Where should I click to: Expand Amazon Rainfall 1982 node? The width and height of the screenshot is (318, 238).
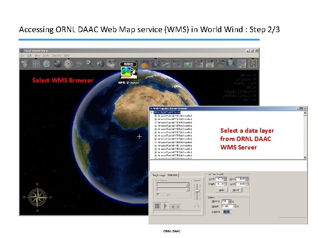pyautogui.click(x=155, y=149)
